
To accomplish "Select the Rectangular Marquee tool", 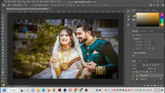I will click(x=3, y=15).
